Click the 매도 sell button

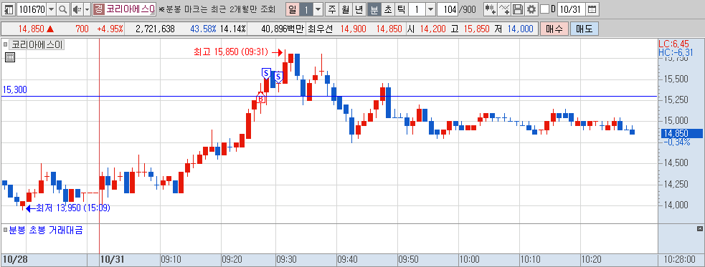pos(585,29)
